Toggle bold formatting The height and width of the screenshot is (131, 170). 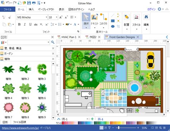(19, 24)
